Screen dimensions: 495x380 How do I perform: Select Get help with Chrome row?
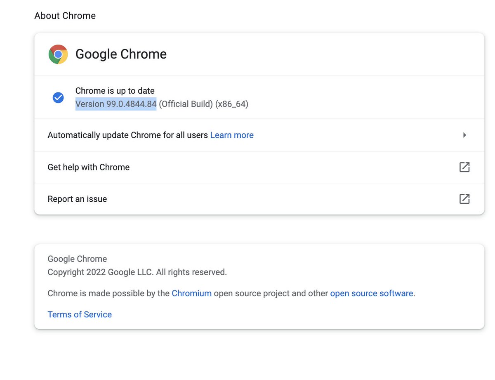[x=259, y=167]
